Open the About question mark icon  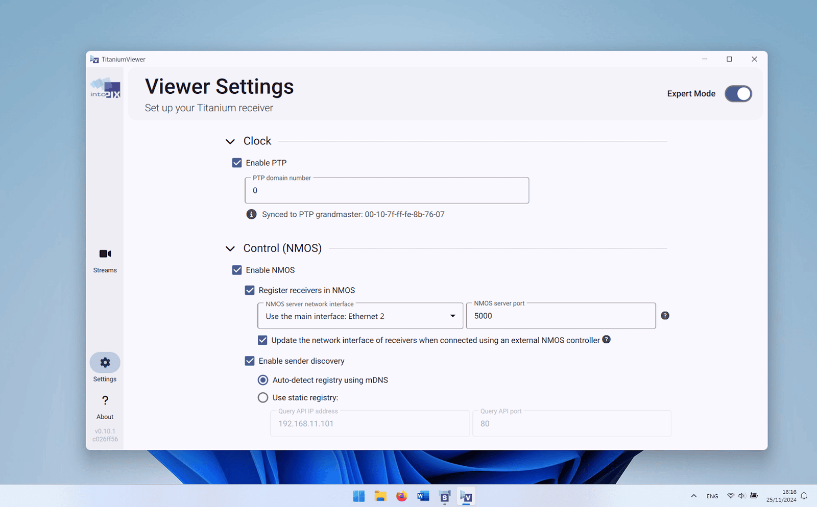[x=105, y=401]
